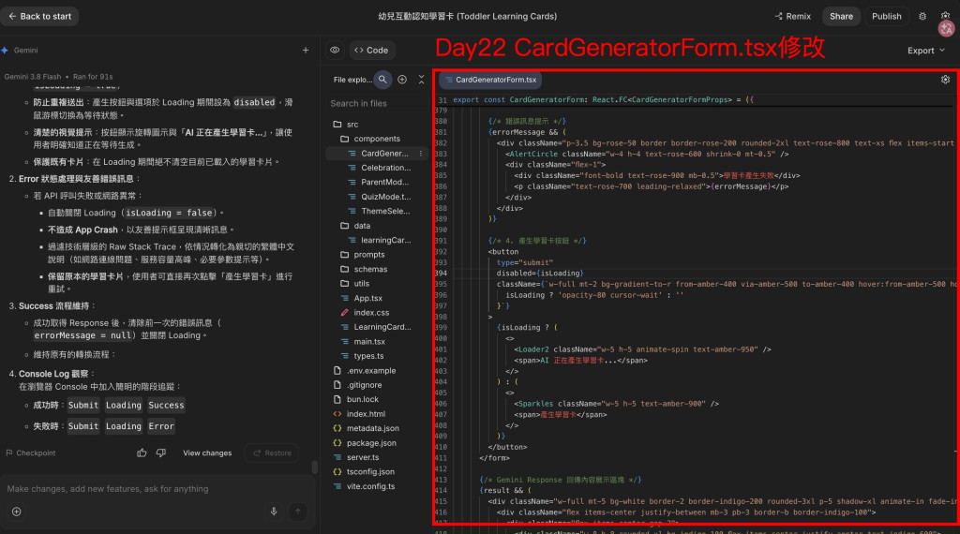Click the microphone voice input icon
The width and height of the screenshot is (960, 534).
pos(274,512)
